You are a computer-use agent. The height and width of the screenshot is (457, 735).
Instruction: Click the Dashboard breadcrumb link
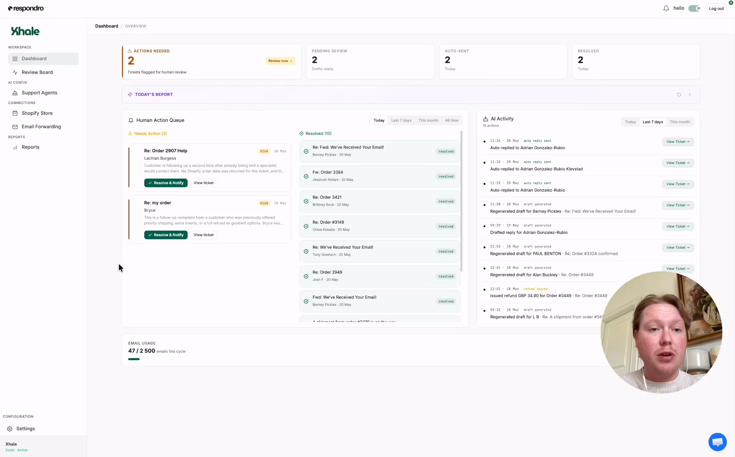click(106, 26)
